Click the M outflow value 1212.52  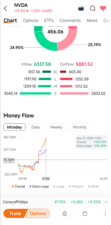tap(81, 86)
